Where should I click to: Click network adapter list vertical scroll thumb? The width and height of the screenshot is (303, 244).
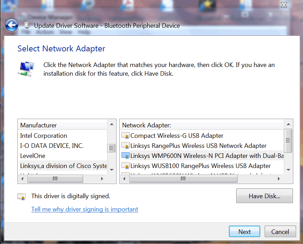pos(288,141)
